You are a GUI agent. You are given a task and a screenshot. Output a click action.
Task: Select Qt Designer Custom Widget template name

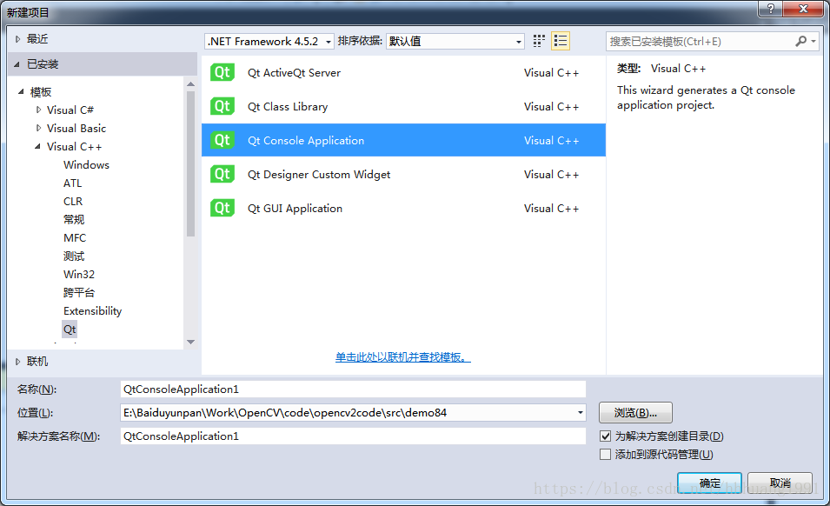coord(319,174)
